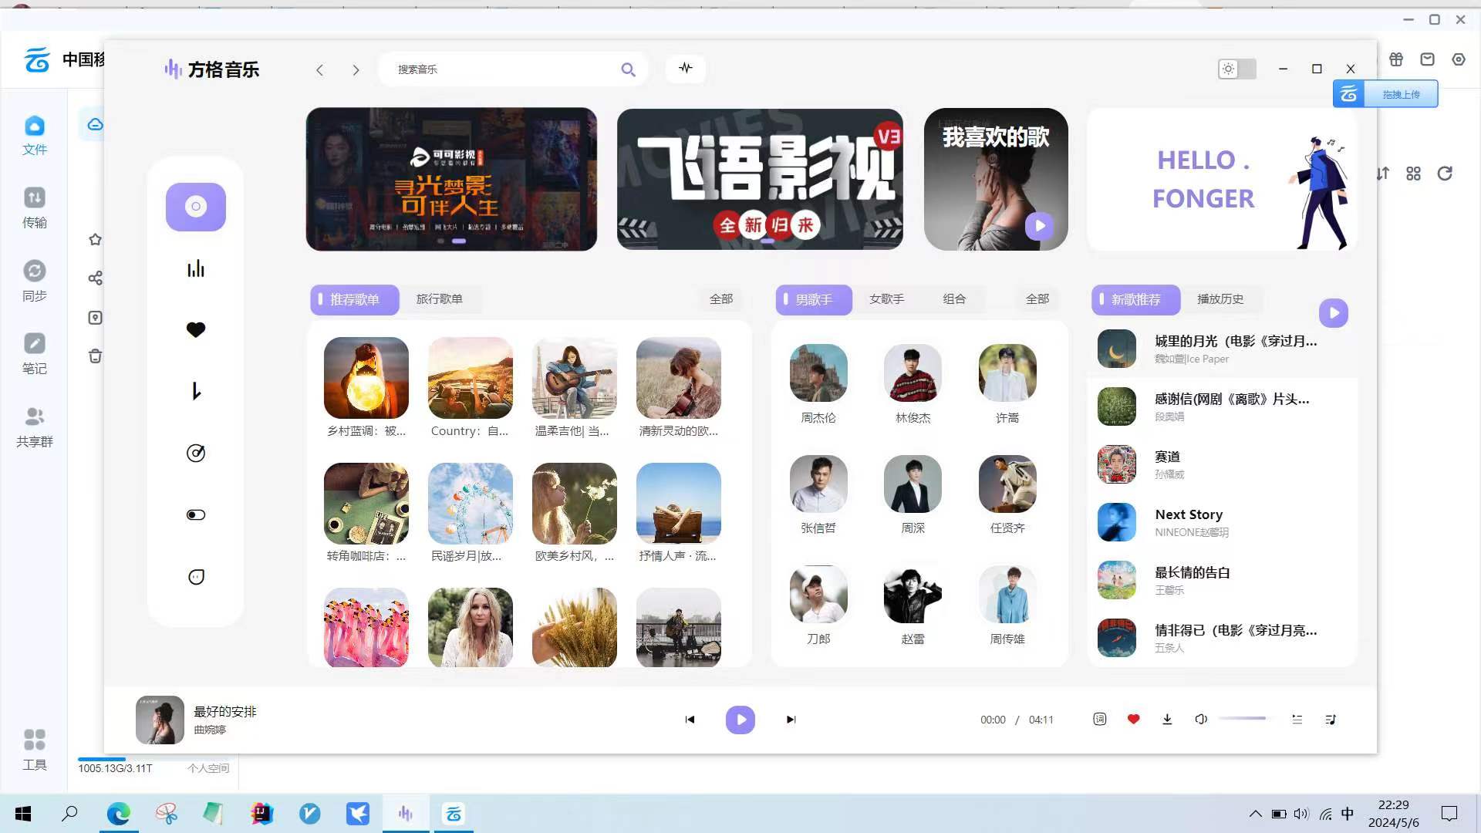Click the 拖拽上传 upload button
The image size is (1481, 833).
[1385, 94]
